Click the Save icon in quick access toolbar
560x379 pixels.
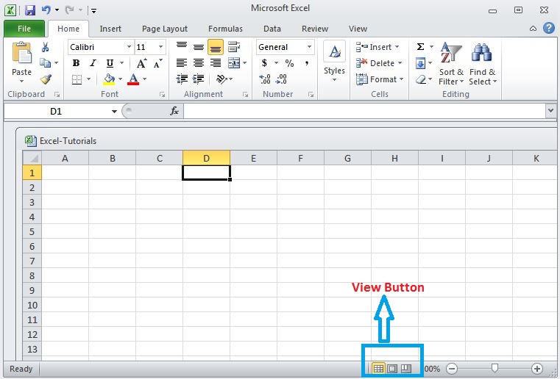[x=30, y=10]
